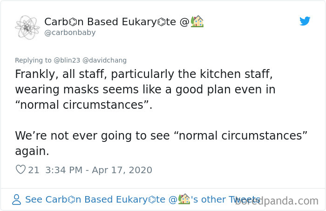Click the word "again." ending the tweet
Screen dimensions: 326x211
point(32,151)
